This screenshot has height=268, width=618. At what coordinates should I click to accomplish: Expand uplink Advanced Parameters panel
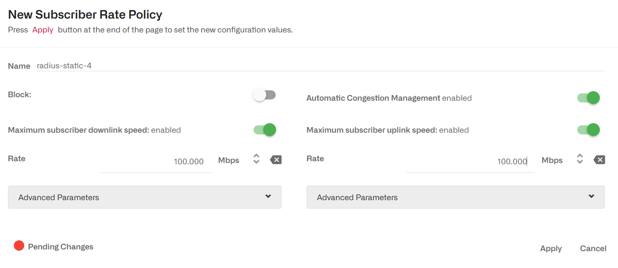point(455,197)
